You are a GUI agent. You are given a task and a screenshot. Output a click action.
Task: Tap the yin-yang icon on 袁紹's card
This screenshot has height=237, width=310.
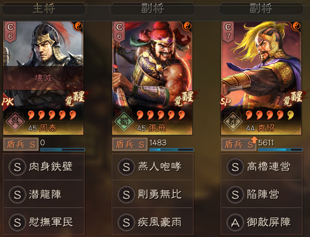(296, 26)
